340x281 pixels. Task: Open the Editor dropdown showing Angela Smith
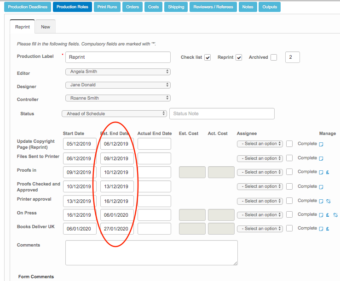[118, 72]
